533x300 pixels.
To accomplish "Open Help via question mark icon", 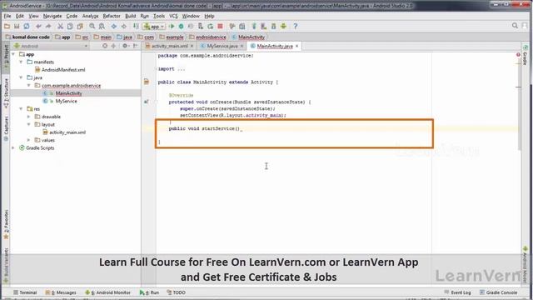I will pyautogui.click(x=296, y=26).
